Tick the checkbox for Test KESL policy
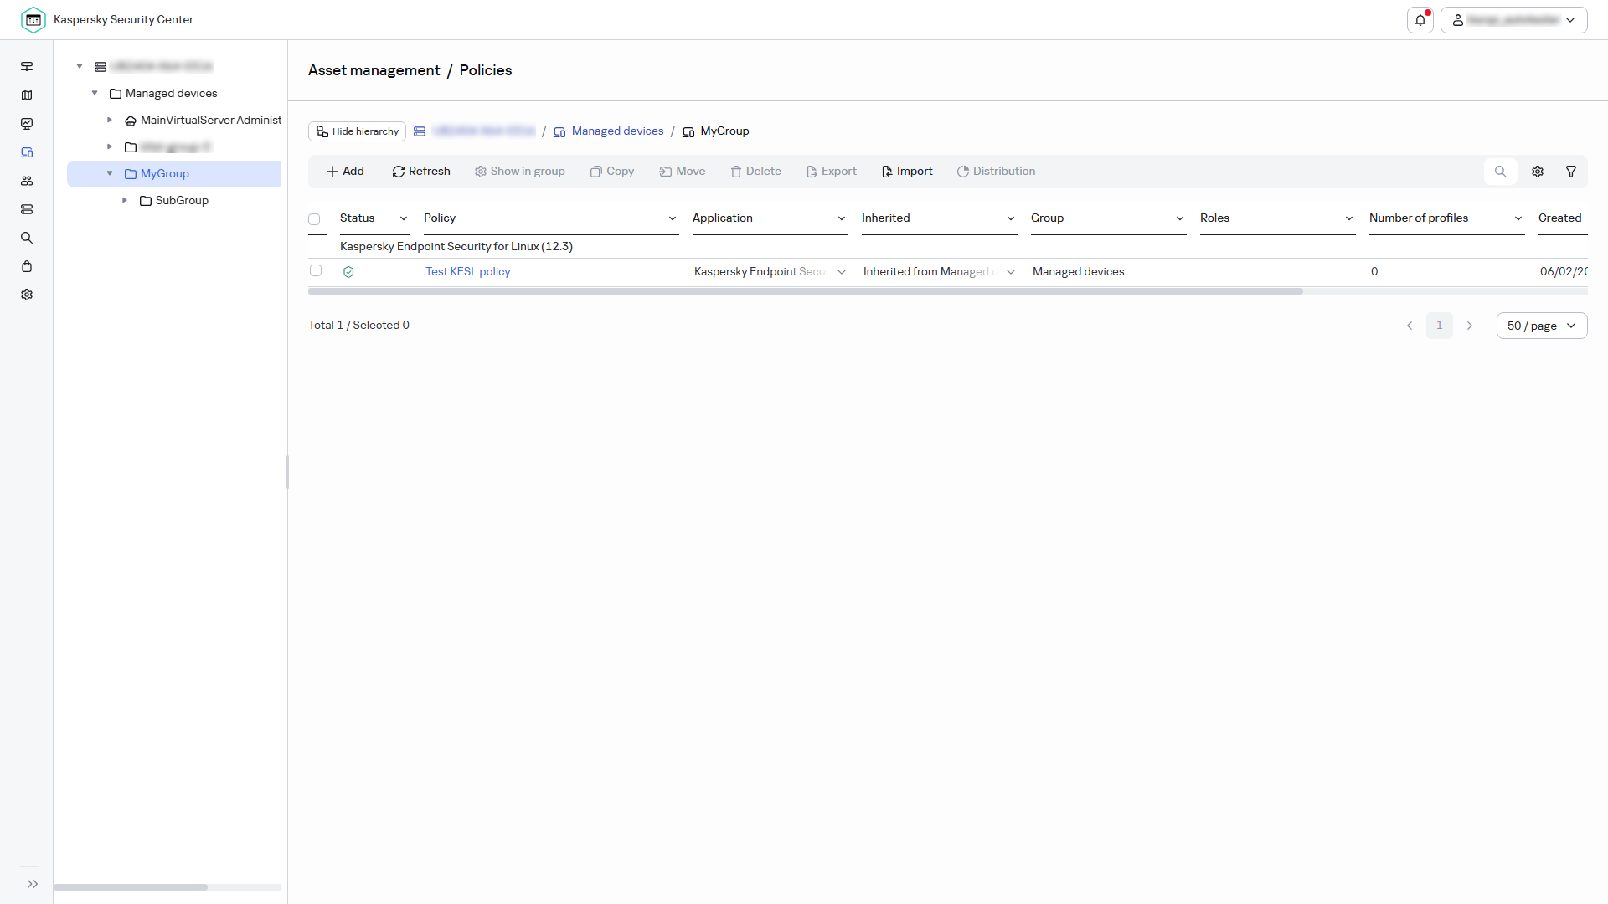This screenshot has width=1608, height=904. [316, 270]
